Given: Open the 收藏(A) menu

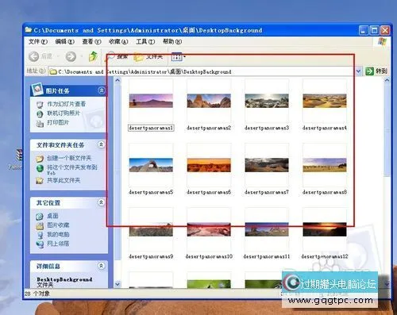Looking at the screenshot, I should tap(118, 41).
